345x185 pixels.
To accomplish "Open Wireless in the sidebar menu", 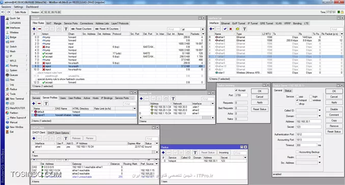I will point(14,33).
